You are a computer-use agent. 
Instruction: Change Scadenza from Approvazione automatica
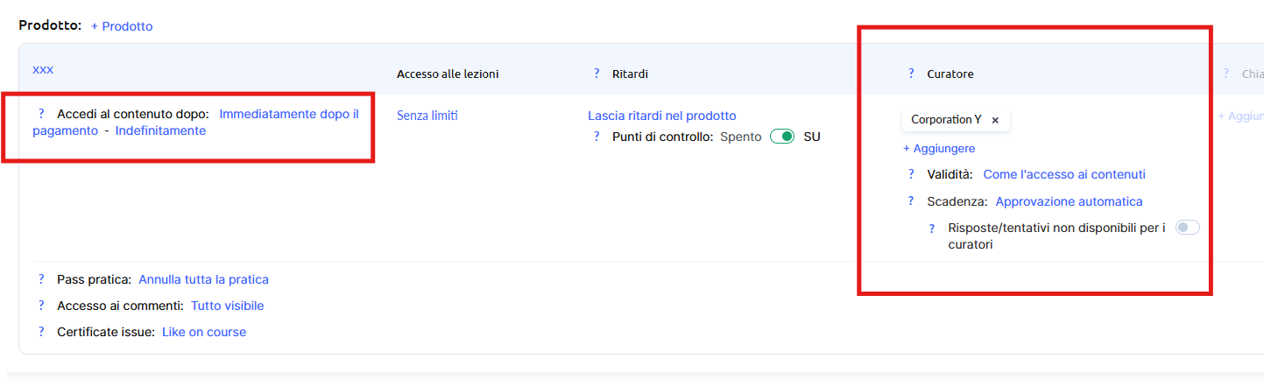pos(1069,201)
